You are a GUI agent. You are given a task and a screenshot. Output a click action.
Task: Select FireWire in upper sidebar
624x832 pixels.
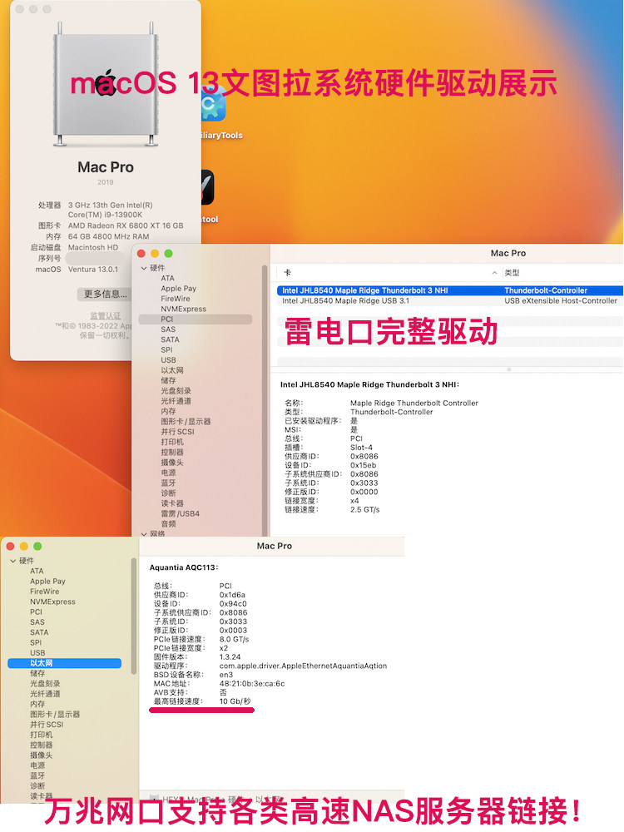coord(175,298)
